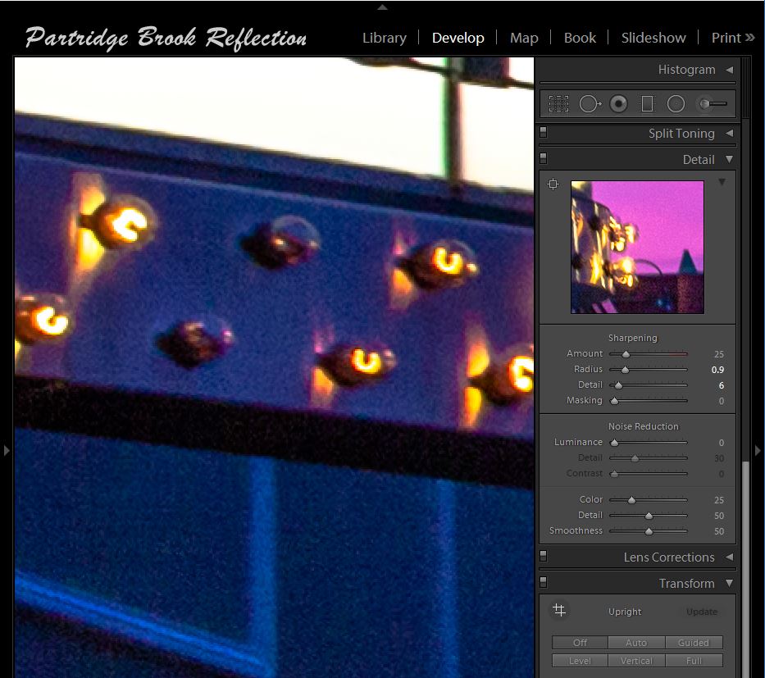Toggle the Transform panel switch
This screenshot has height=678, width=765.
[x=542, y=582]
